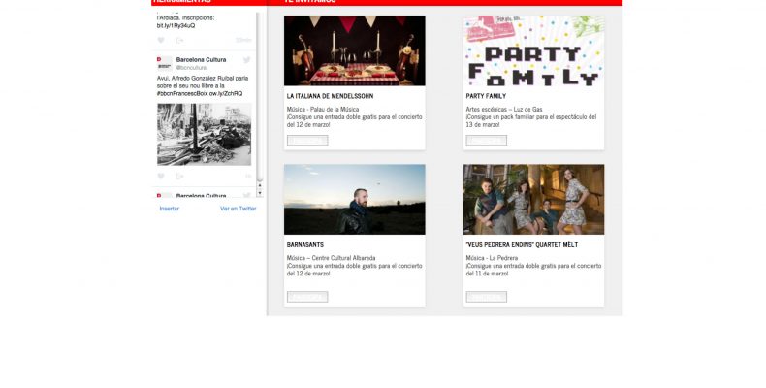The height and width of the screenshot is (388, 766).
Task: Open the Barnasants title link
Action: [305, 244]
